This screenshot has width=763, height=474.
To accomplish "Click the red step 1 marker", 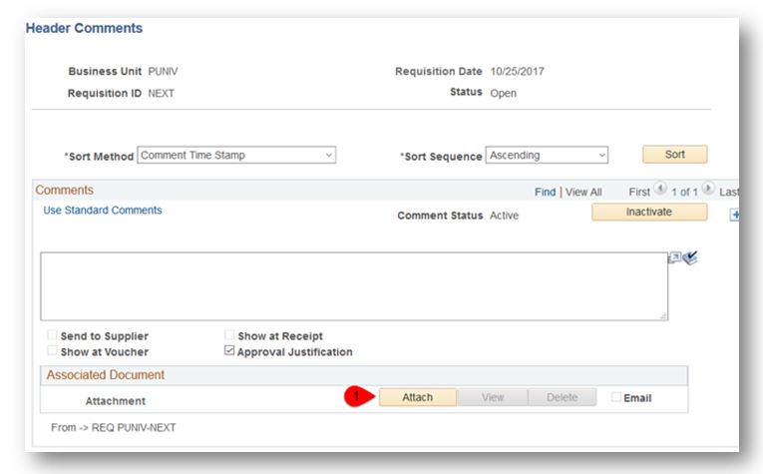I will (353, 397).
